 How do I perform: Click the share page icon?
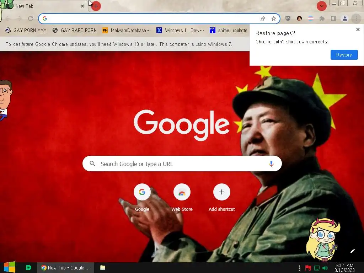262,18
